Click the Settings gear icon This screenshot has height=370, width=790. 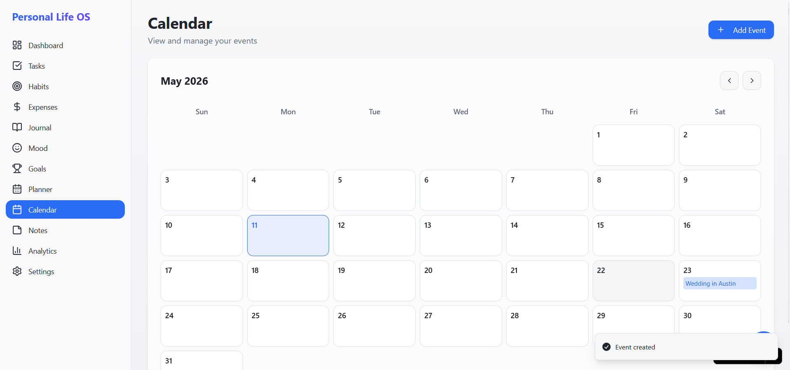(x=17, y=271)
